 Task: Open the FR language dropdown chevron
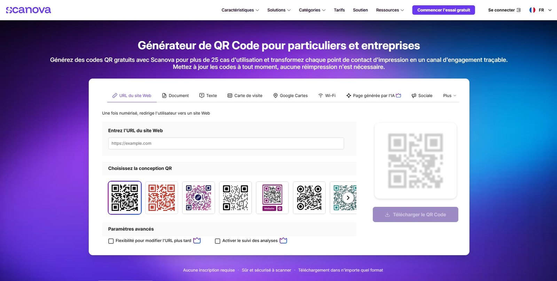(550, 10)
